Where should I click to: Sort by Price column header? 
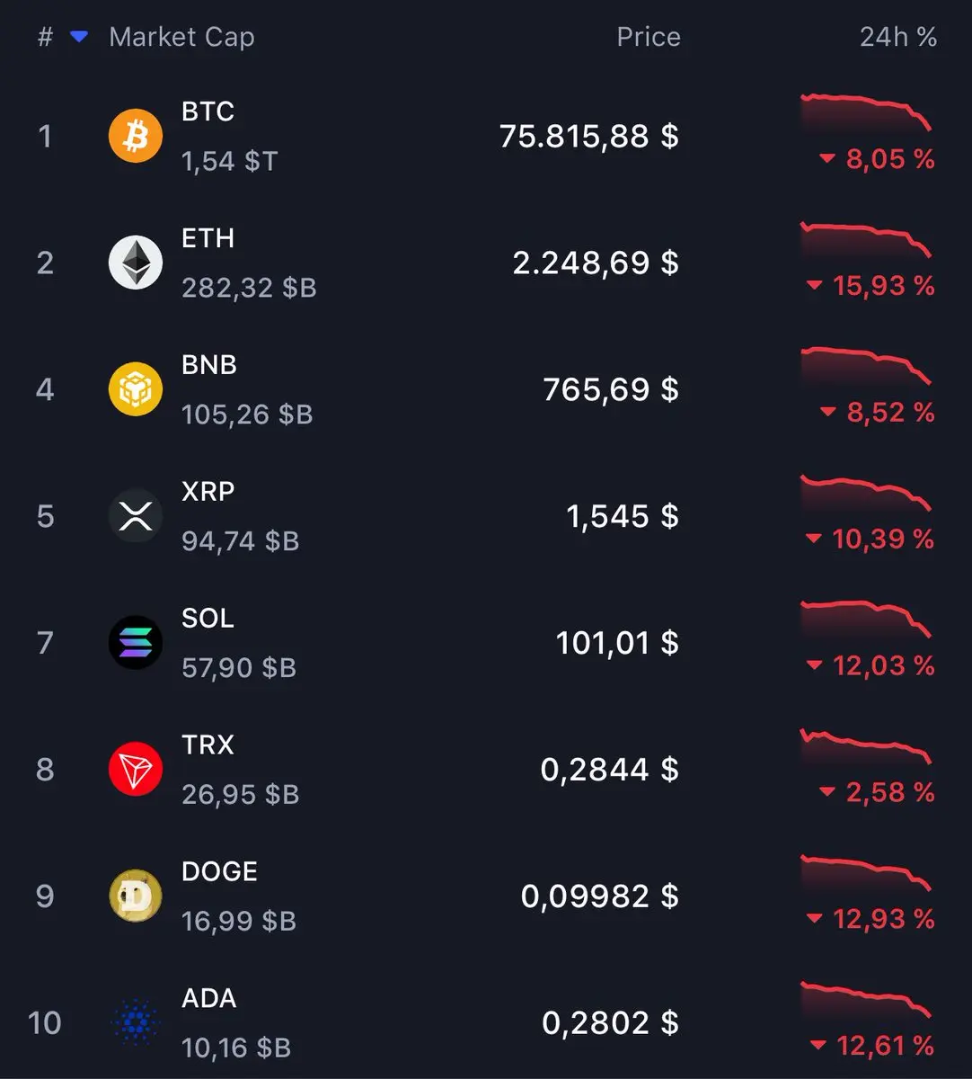[649, 37]
